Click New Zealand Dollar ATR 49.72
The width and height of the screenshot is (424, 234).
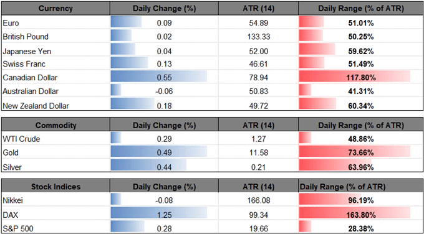tap(259, 106)
